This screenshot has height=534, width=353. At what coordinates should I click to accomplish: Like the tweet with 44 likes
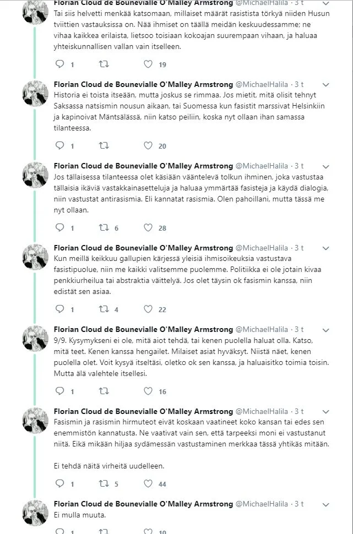[x=148, y=484]
